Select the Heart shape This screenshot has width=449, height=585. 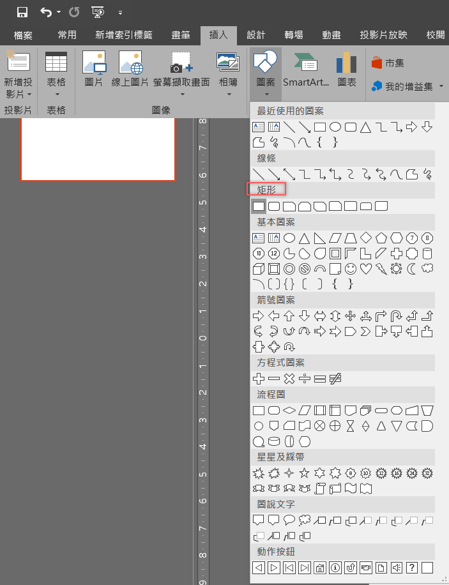366,269
